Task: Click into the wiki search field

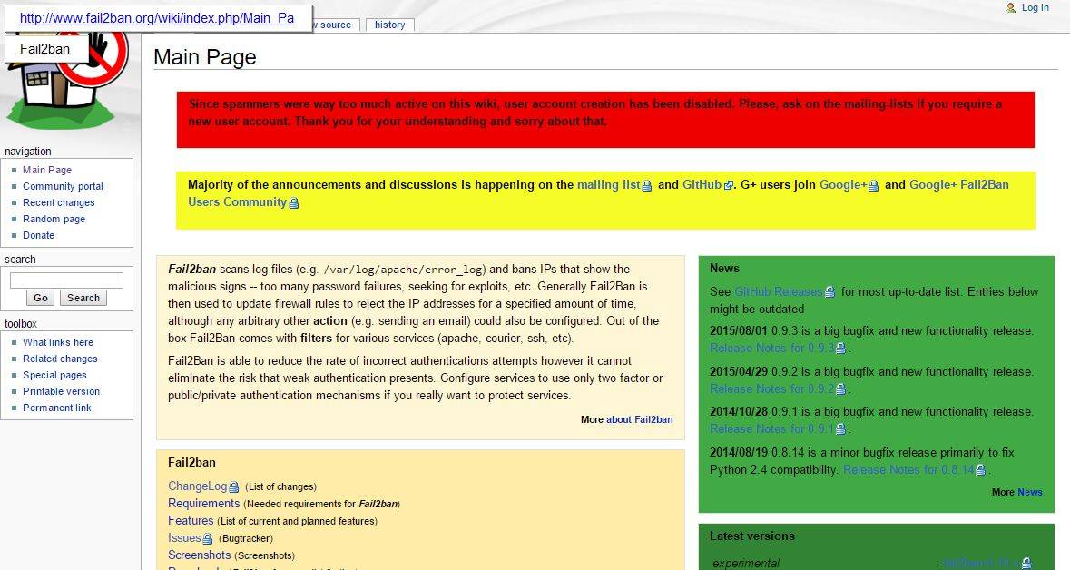Action: point(66,280)
